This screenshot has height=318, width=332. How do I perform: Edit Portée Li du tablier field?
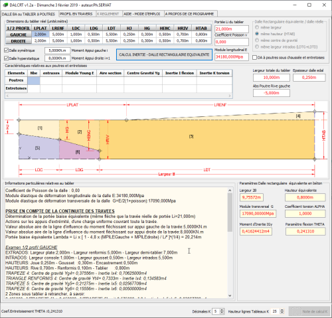(x=232, y=29)
